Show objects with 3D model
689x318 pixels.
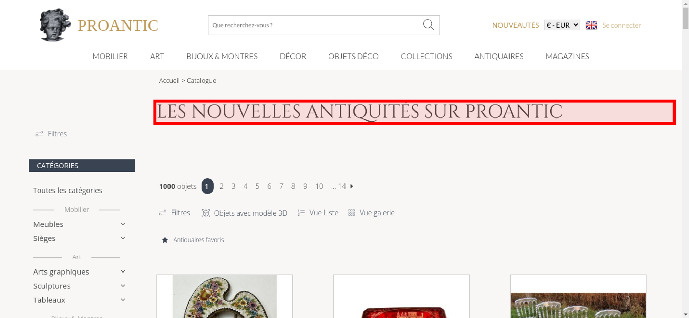[244, 213]
